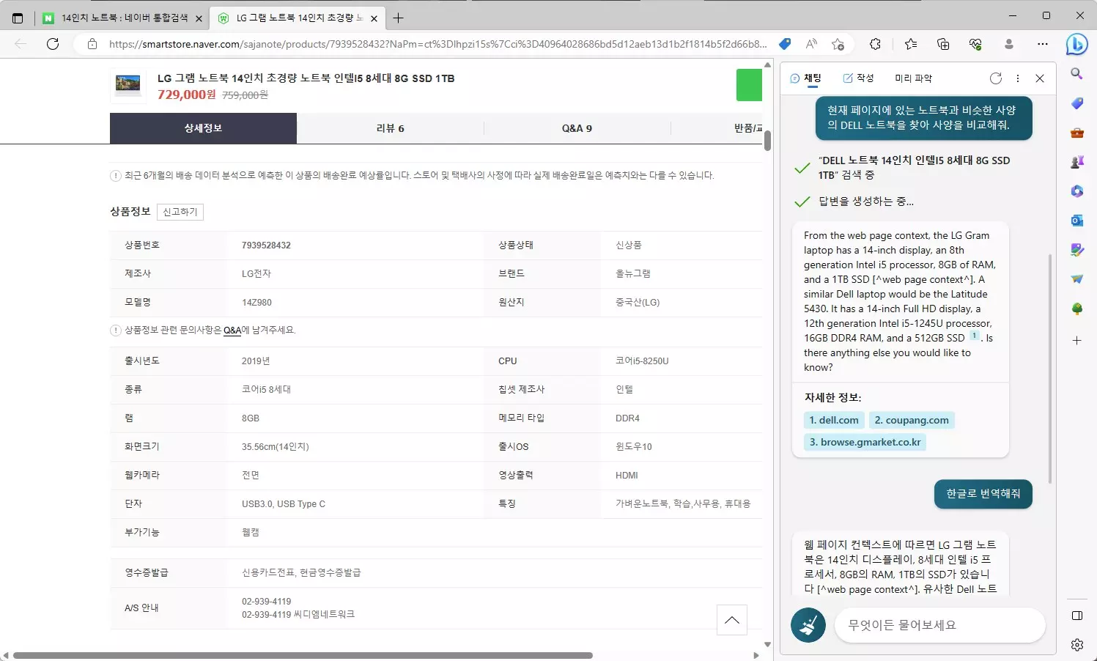Viewport: 1097px width, 661px height.
Task: Open the tree icon in the sidebar
Action: pyautogui.click(x=1076, y=309)
